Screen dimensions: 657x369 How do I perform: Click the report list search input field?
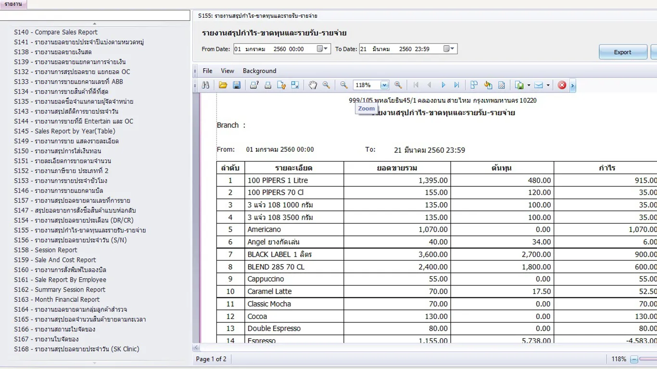click(95, 16)
